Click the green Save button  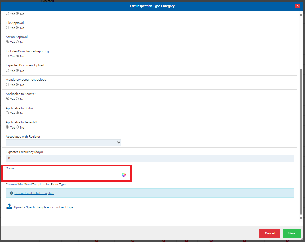(292, 233)
